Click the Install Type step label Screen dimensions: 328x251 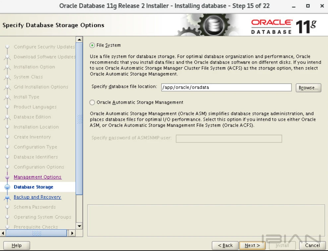[x=27, y=97]
